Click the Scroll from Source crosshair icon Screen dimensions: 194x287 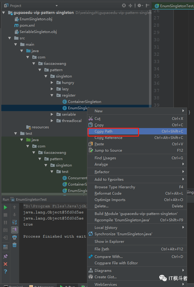[124, 5]
